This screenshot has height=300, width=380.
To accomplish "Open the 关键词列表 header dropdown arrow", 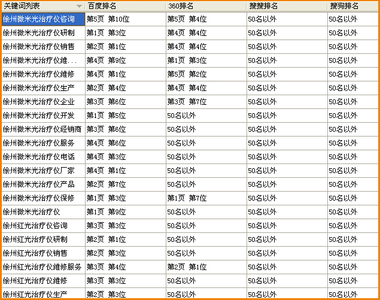I will coord(79,6).
